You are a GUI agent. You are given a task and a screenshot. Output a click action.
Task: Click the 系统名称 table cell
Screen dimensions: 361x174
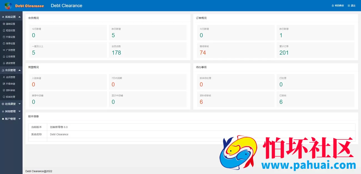[x=38, y=134]
